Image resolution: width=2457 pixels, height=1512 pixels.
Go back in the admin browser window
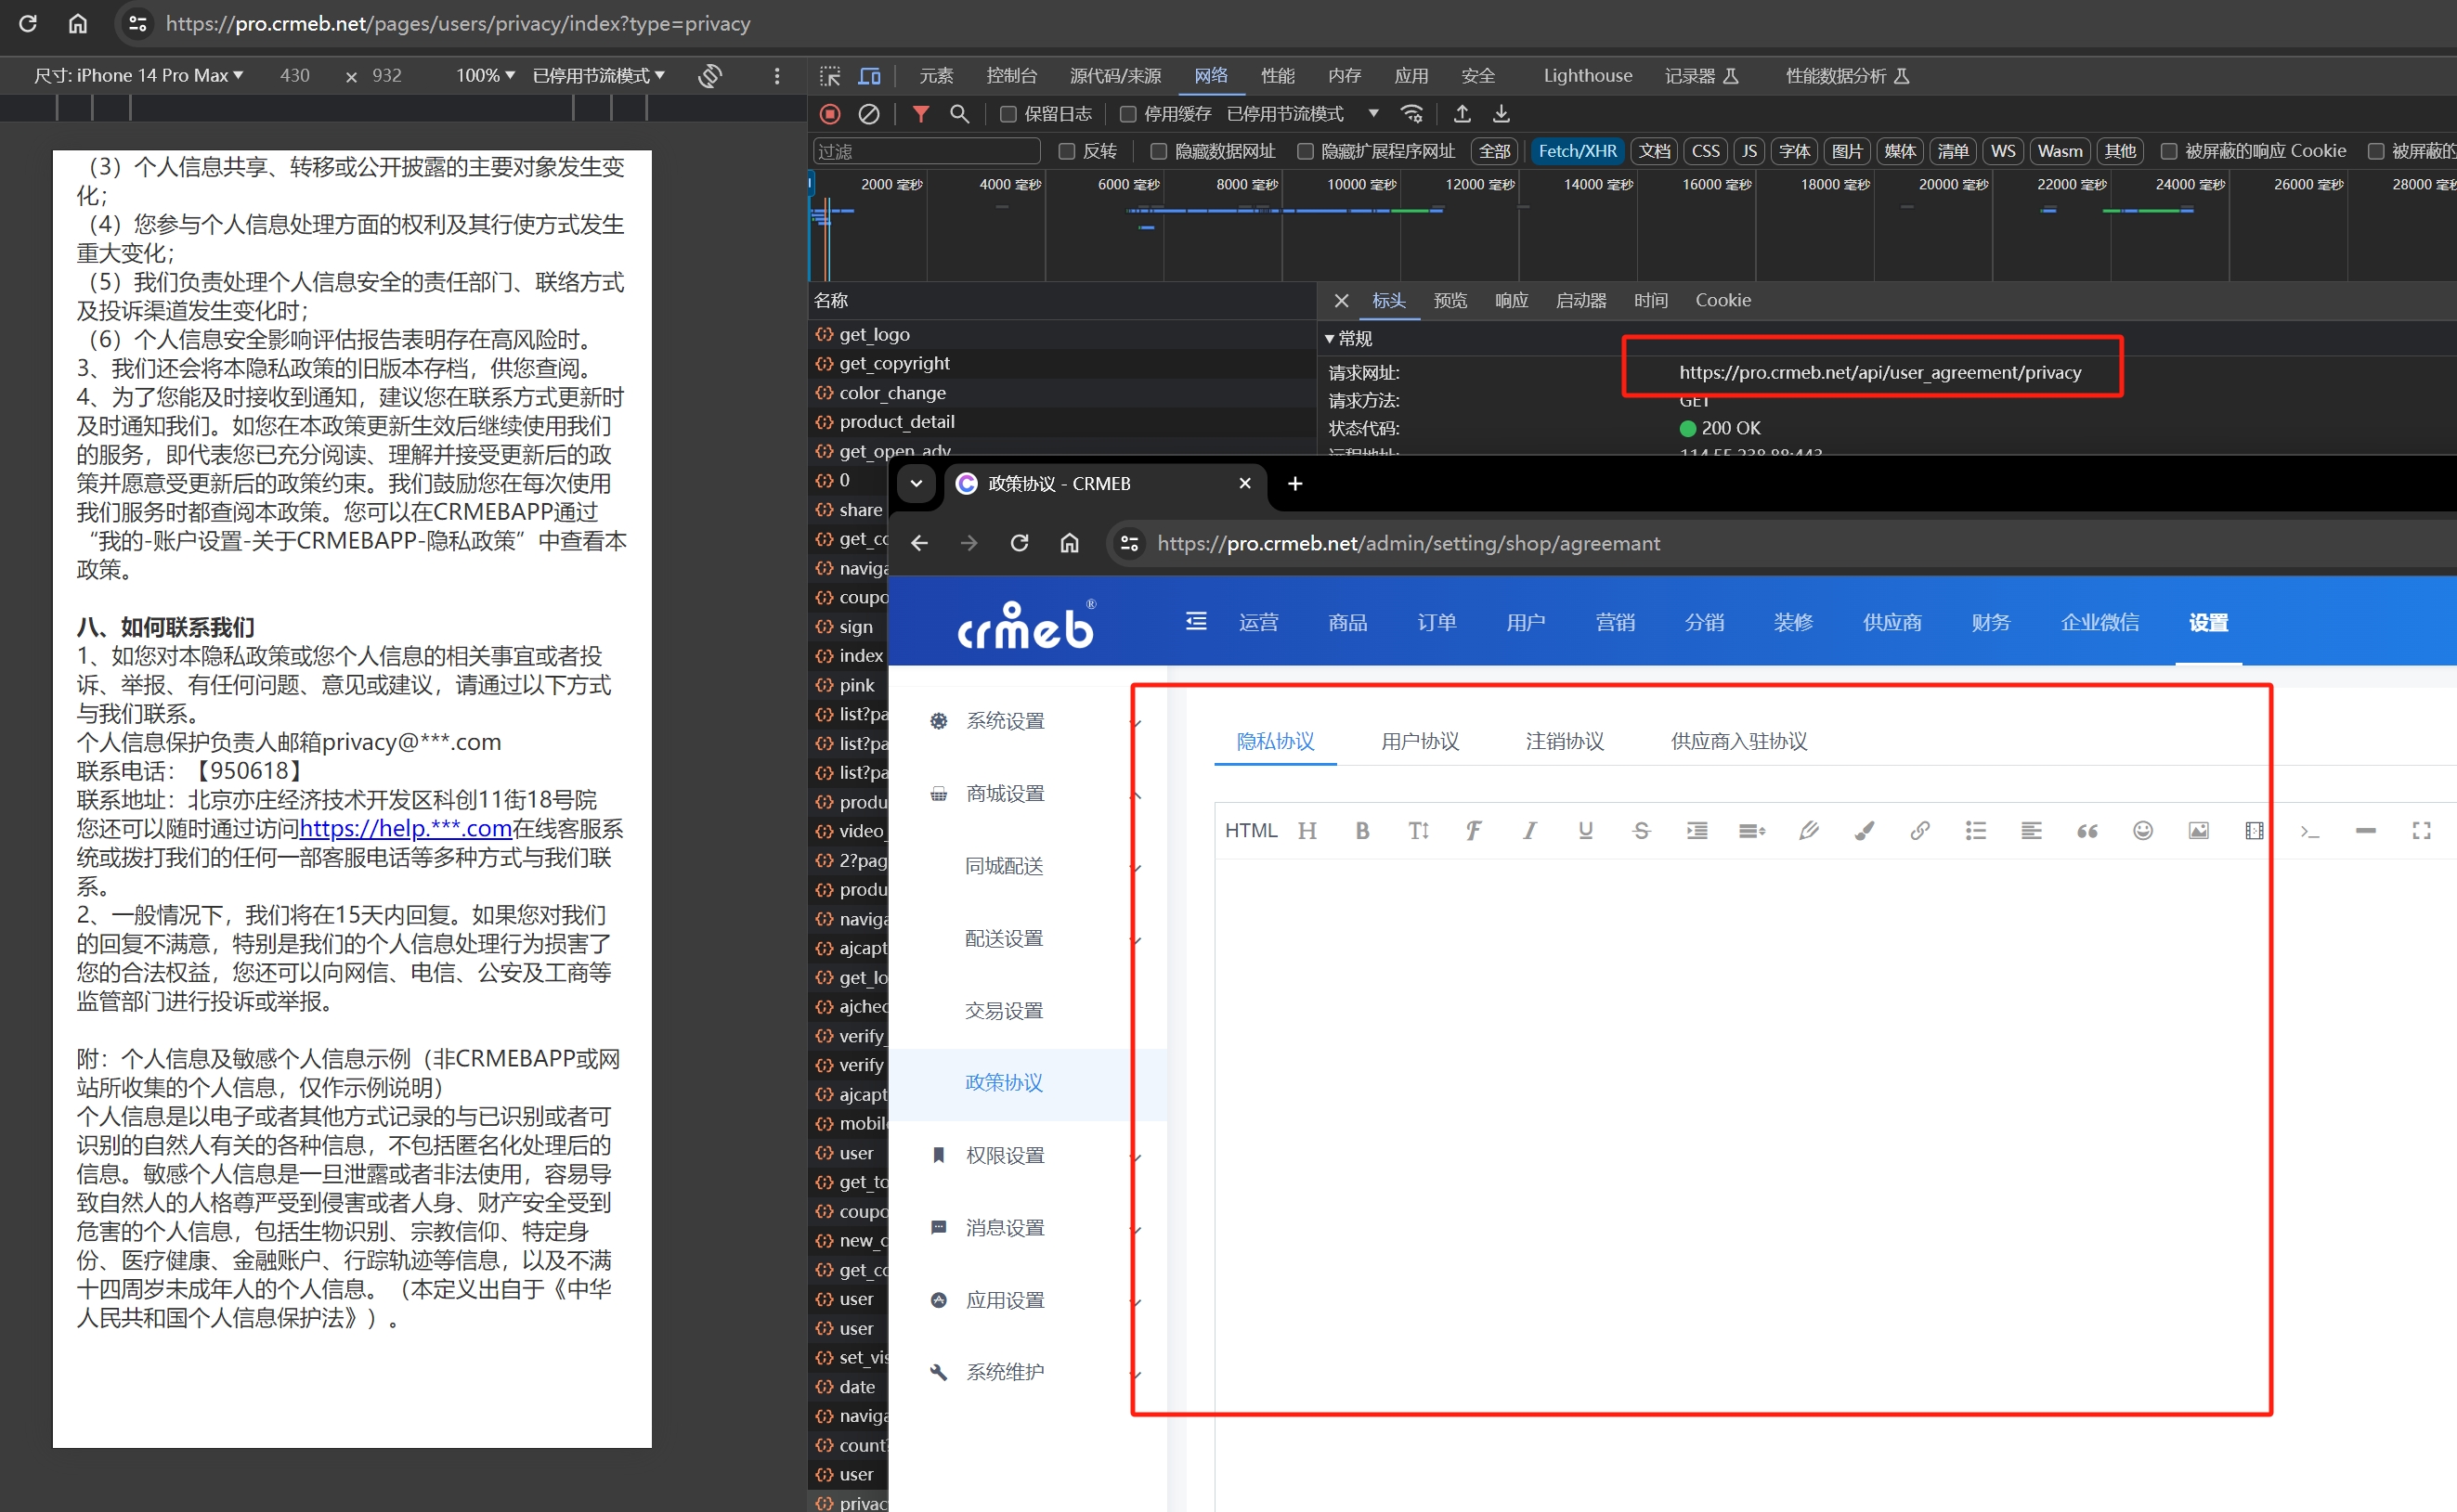tap(919, 543)
